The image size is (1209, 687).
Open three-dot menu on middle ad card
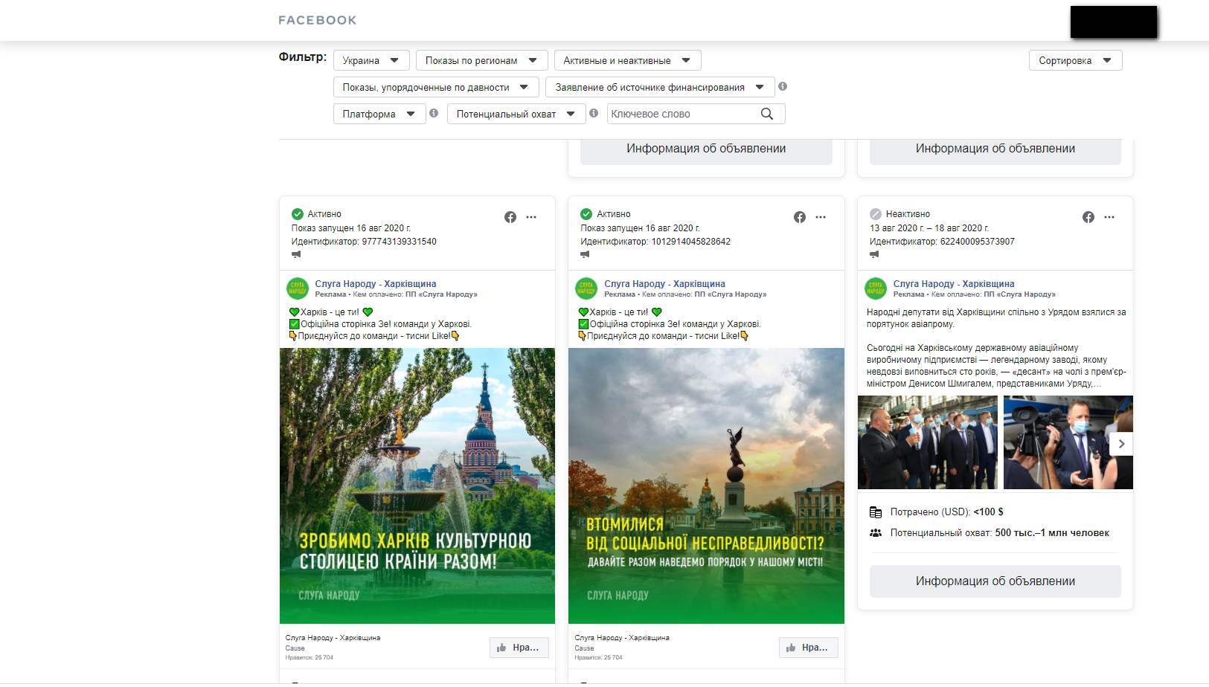click(x=821, y=217)
